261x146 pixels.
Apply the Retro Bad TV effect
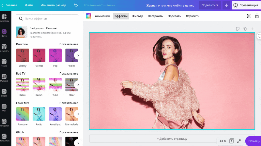(23, 85)
